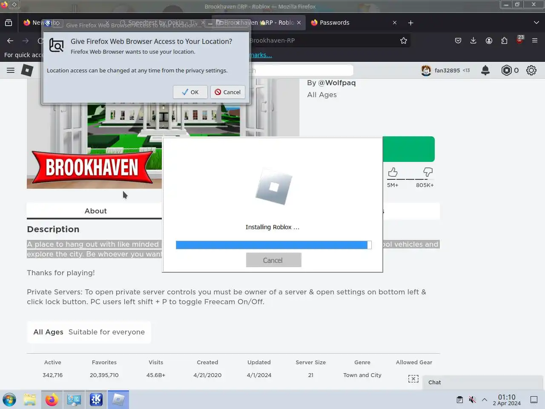Screen dimensions: 545x409
Task: Click the Roblox logo in the installer window
Action: point(273,187)
